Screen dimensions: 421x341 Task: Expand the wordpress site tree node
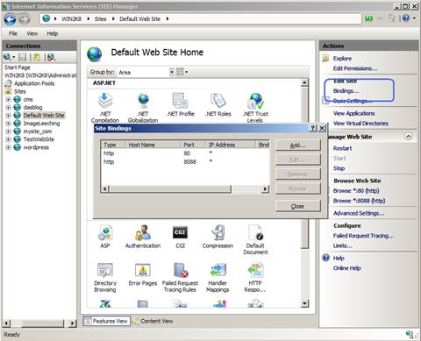point(8,147)
